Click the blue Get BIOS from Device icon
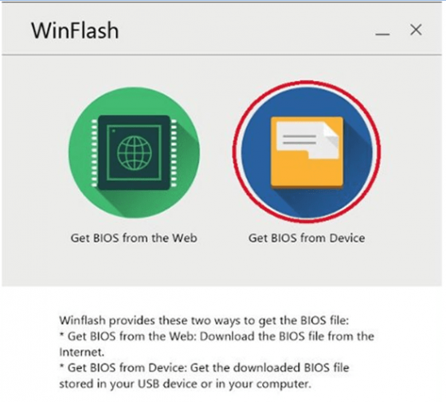Screen dimensions: 446x402 307,152
